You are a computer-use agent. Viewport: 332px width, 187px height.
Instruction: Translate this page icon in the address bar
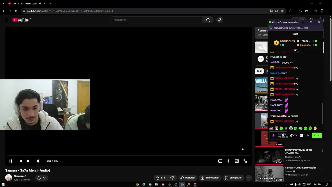[x=271, y=11]
